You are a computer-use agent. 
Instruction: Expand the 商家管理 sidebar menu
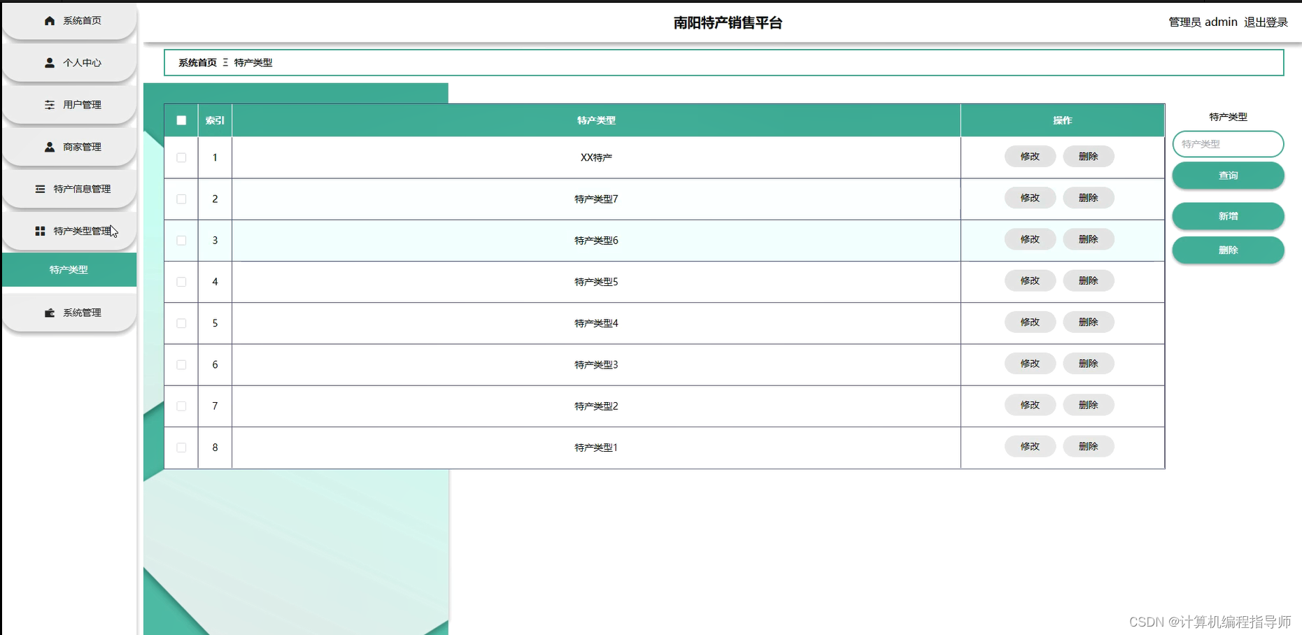pyautogui.click(x=69, y=147)
